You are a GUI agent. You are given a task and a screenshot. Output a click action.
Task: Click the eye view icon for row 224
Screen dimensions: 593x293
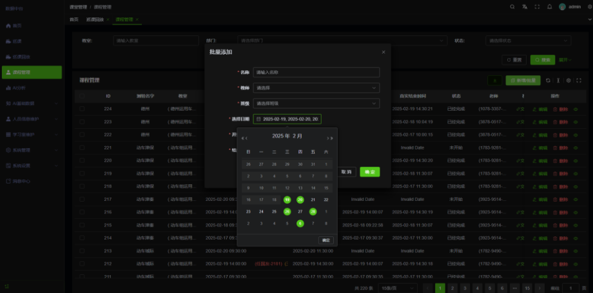[575, 109]
